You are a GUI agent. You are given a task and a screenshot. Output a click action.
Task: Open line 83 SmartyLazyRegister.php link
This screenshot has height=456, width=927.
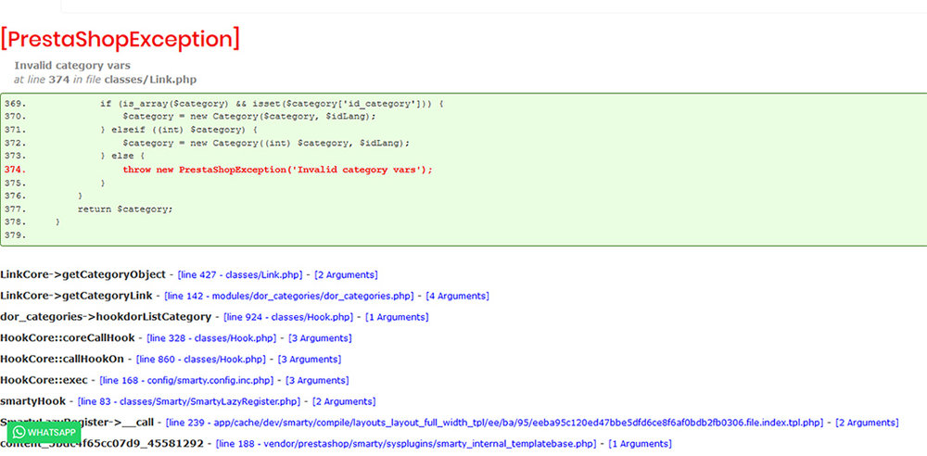tap(189, 401)
